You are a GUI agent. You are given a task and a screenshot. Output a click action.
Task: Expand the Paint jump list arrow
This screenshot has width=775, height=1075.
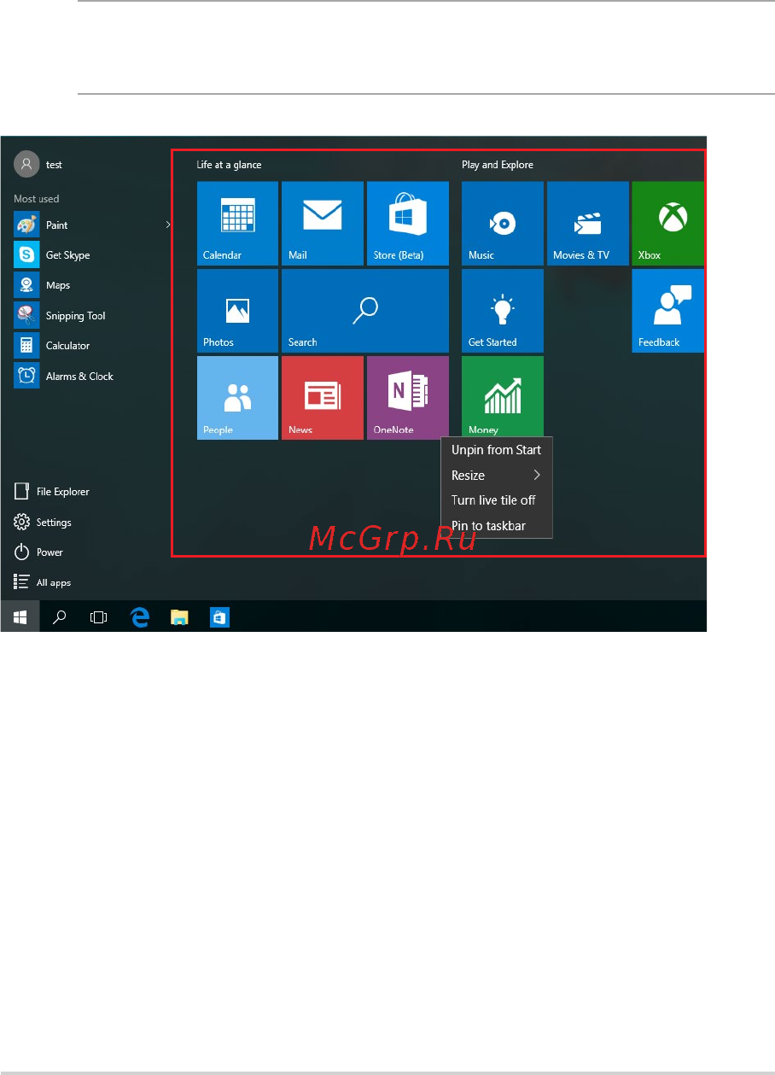168,225
